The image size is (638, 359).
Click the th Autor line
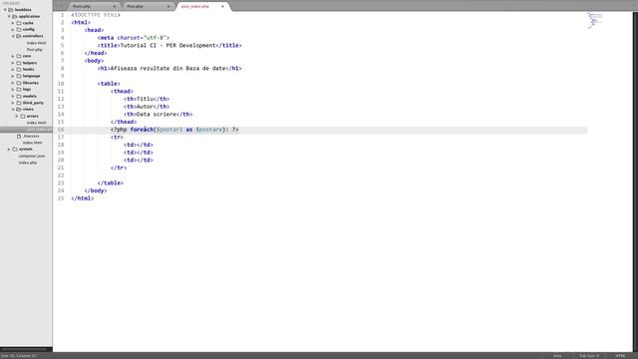147,107
